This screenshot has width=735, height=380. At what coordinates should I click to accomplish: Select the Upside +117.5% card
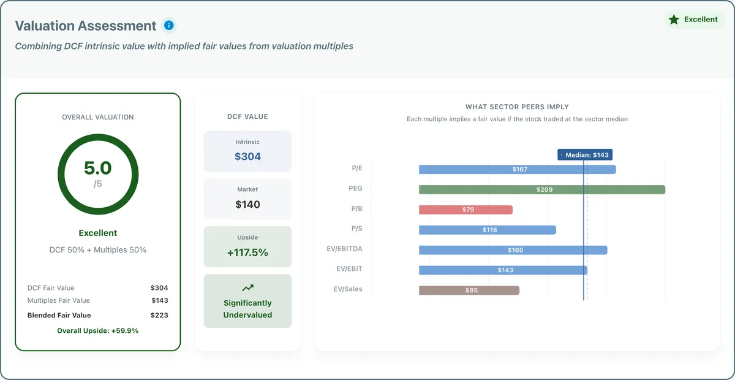coord(247,246)
